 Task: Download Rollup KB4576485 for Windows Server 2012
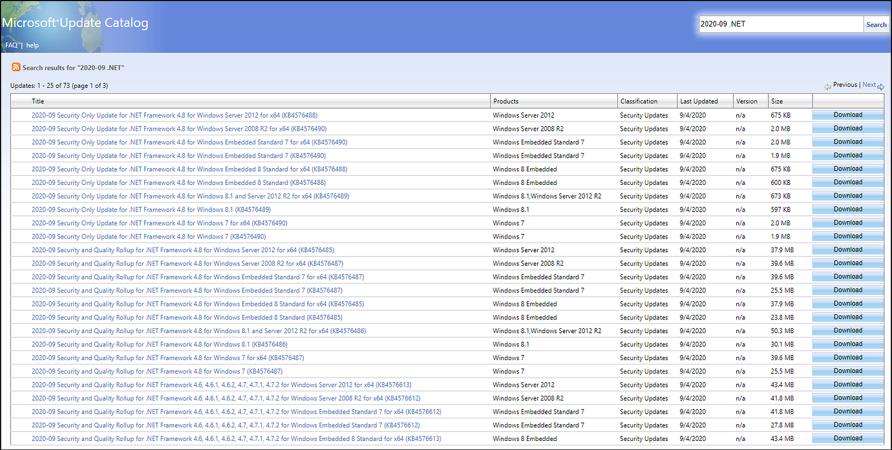point(847,250)
